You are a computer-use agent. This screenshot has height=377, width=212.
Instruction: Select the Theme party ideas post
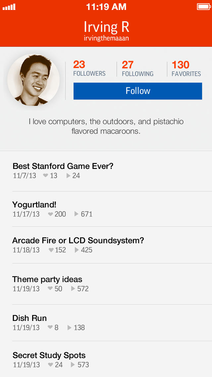coord(47,279)
